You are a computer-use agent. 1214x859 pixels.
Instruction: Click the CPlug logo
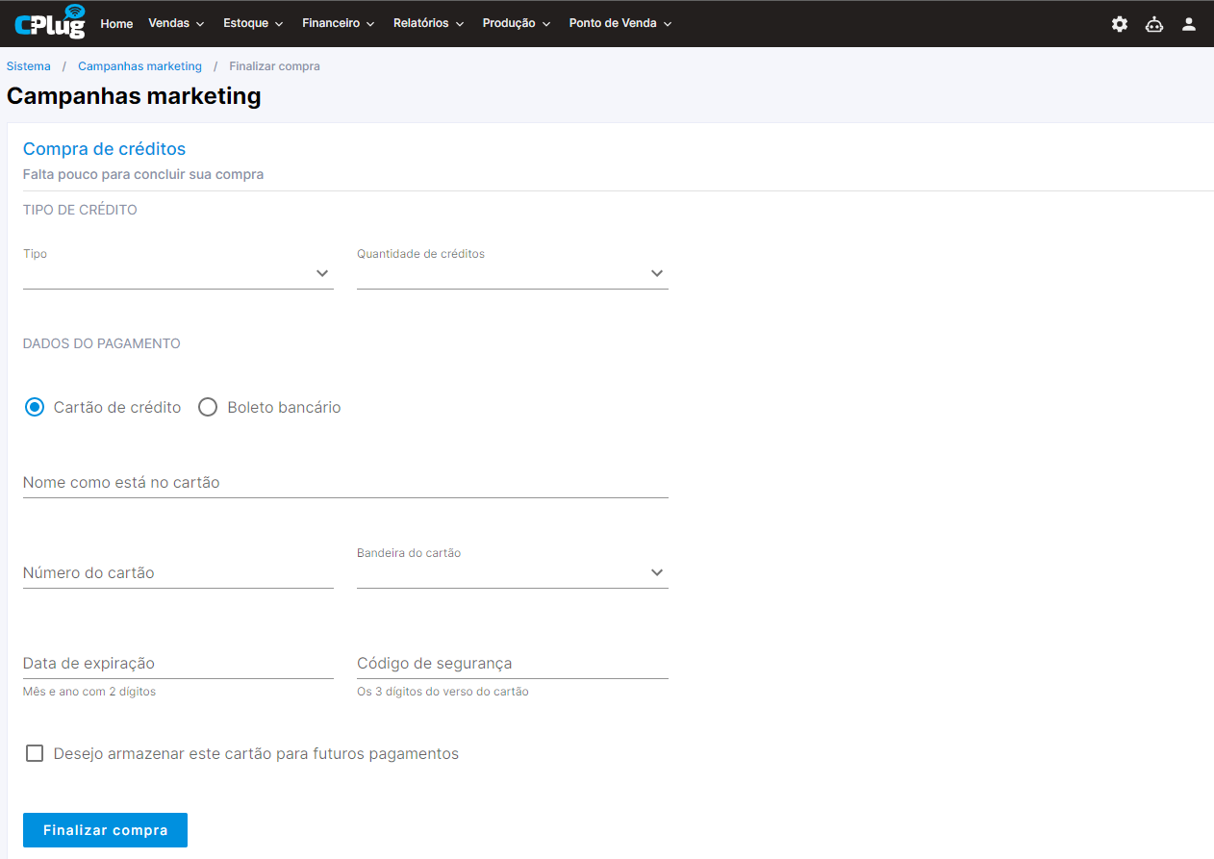coord(50,22)
